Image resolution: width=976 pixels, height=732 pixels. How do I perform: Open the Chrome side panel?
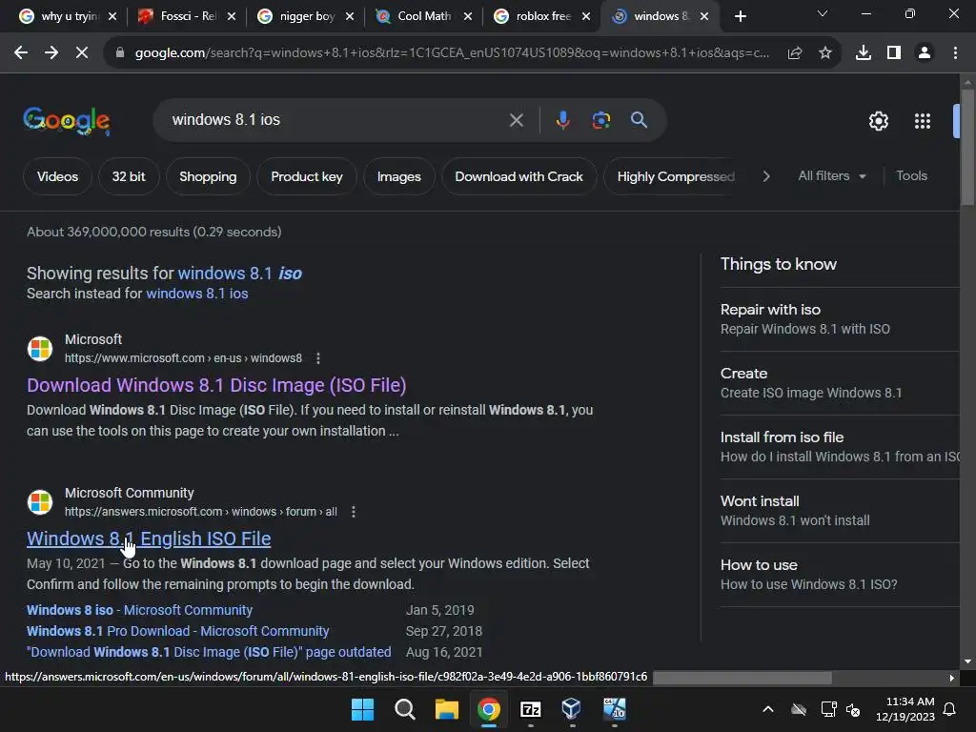894,53
